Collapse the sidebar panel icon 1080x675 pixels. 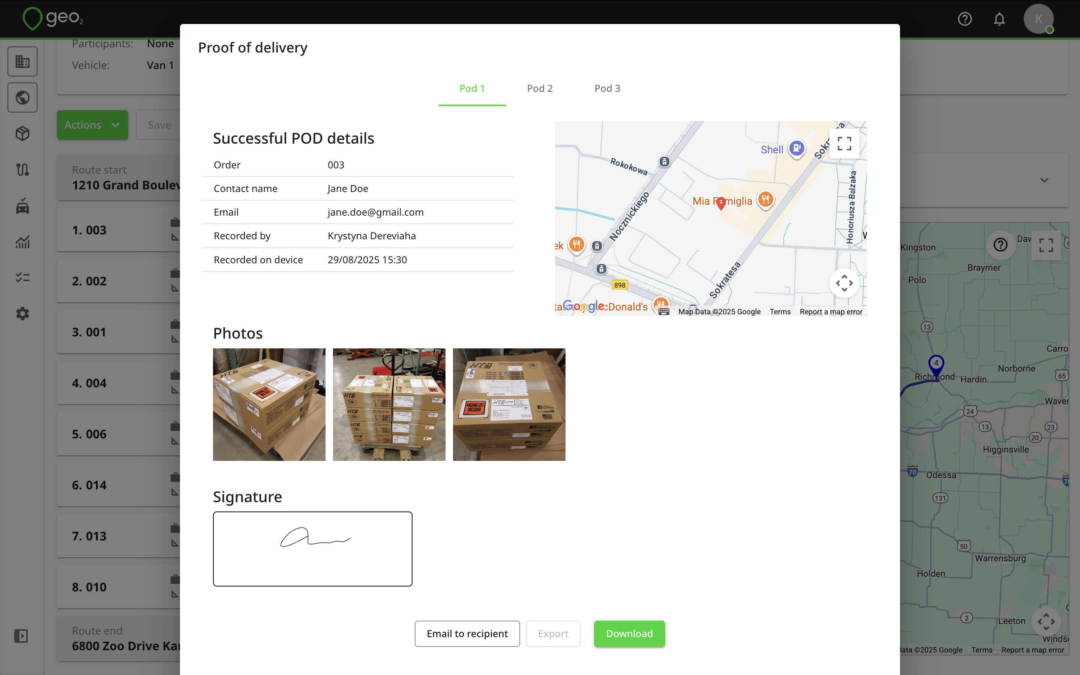(x=21, y=636)
